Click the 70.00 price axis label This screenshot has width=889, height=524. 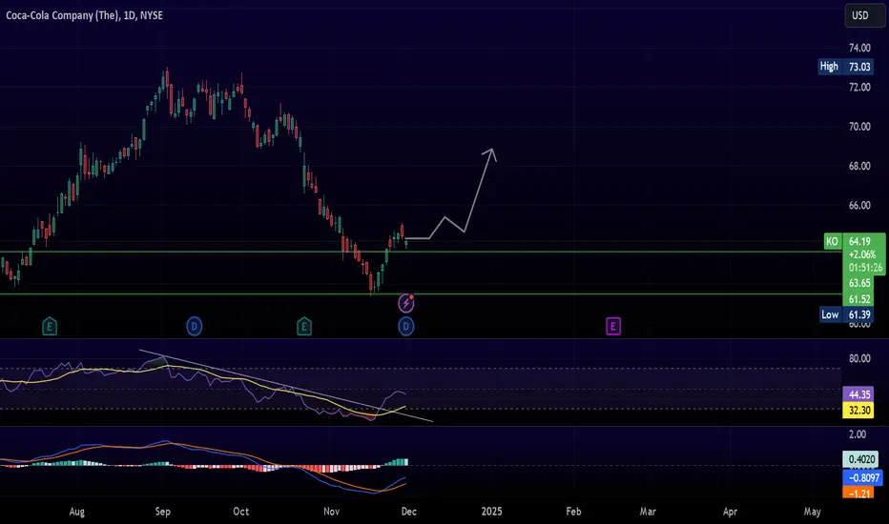point(859,127)
